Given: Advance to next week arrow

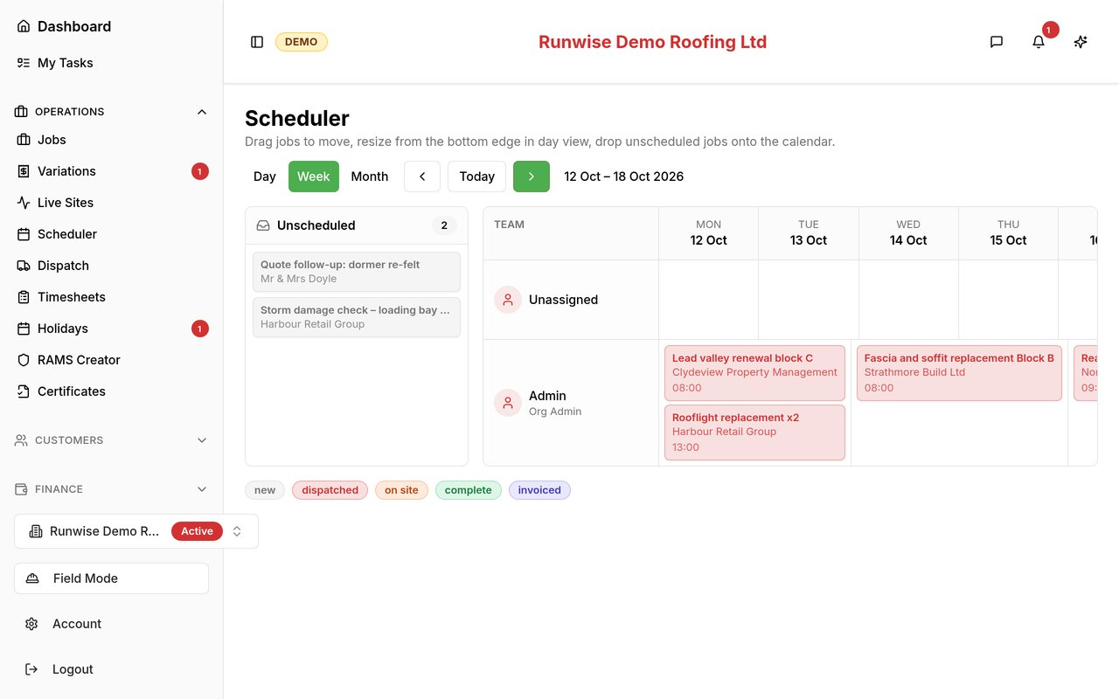Looking at the screenshot, I should point(532,176).
